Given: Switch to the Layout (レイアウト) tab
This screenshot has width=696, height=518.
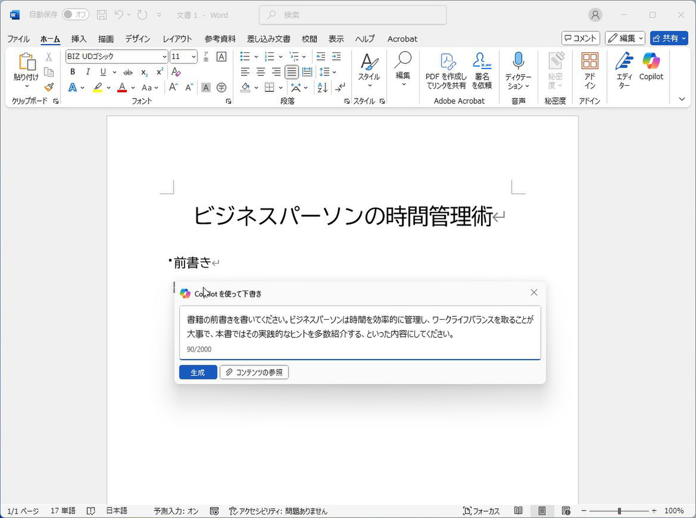Looking at the screenshot, I should [177, 39].
